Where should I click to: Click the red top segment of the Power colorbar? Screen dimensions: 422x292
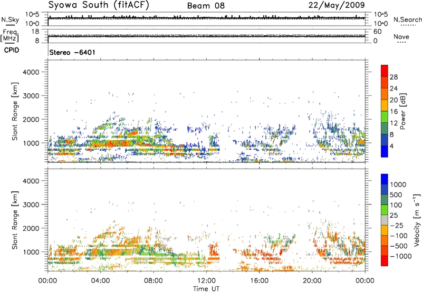tap(385, 71)
